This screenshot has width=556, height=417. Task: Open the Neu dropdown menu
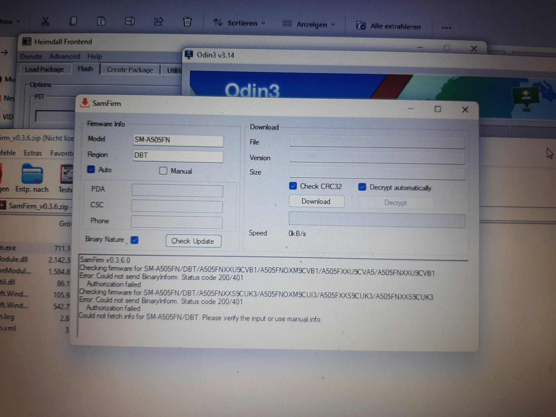[x=10, y=22]
